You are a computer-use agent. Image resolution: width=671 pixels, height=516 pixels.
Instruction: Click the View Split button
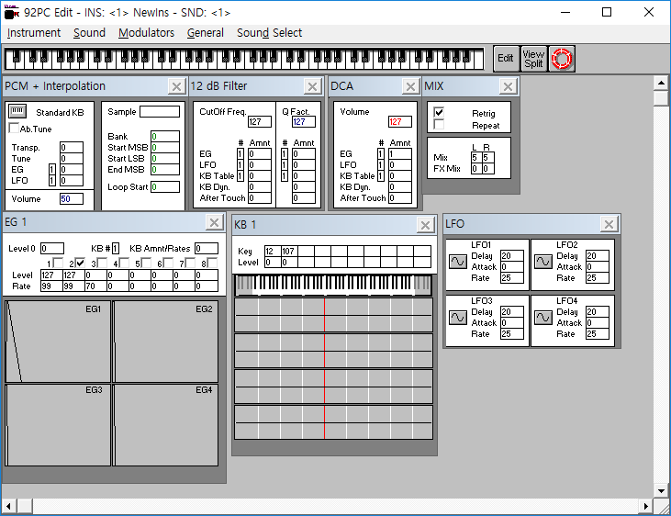[533, 58]
